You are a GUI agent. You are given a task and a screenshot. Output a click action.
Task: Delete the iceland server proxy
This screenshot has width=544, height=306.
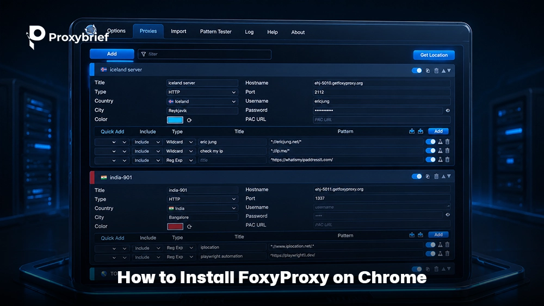436,71
